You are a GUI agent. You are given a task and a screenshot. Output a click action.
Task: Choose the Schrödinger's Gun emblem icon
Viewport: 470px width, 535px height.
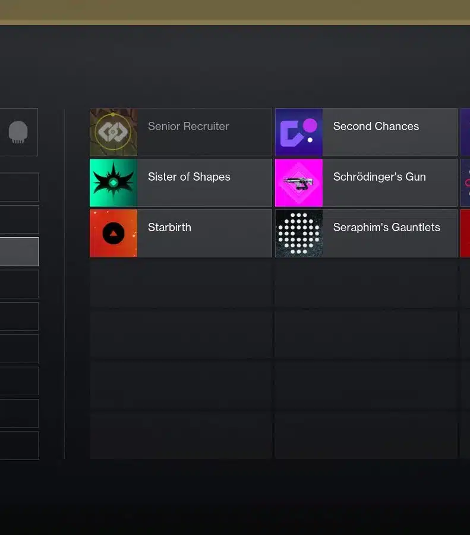pyautogui.click(x=299, y=183)
